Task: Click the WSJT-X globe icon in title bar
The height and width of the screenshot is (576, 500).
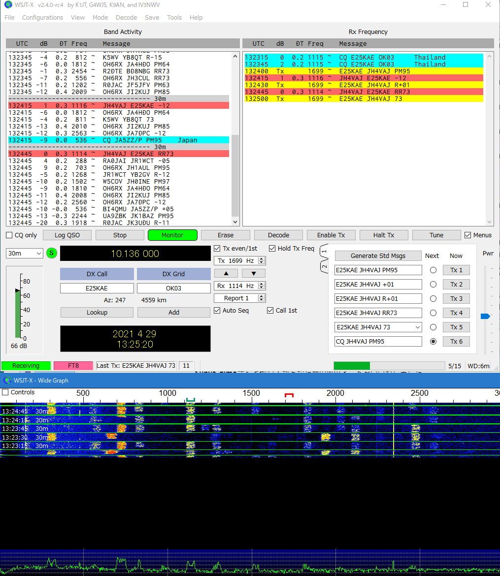Action: [x=7, y=5]
